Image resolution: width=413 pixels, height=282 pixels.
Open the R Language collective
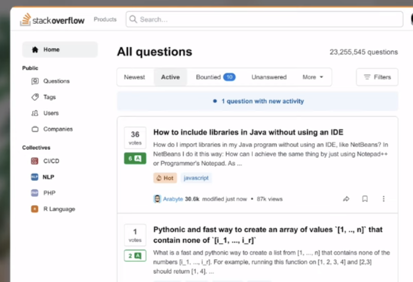[x=60, y=209]
